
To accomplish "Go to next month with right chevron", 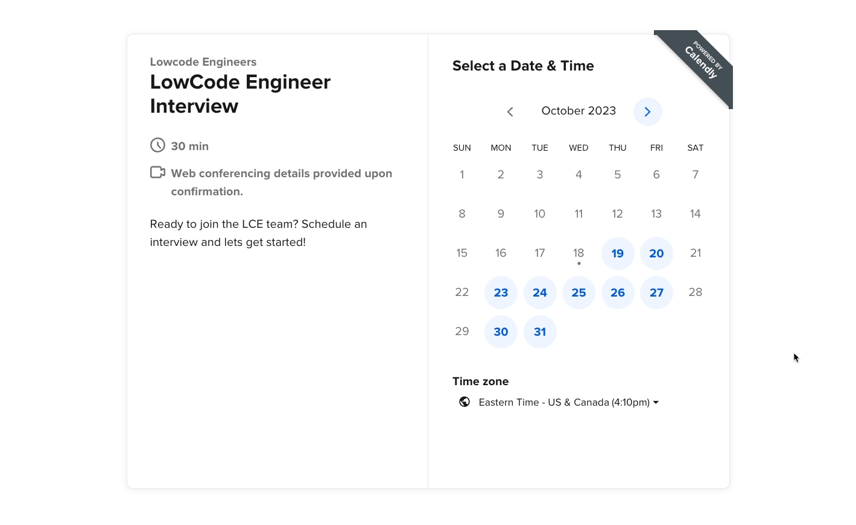I will [647, 112].
